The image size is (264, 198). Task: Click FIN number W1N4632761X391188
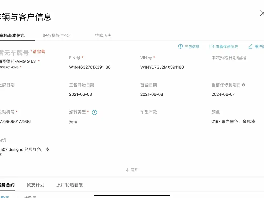click(x=90, y=67)
